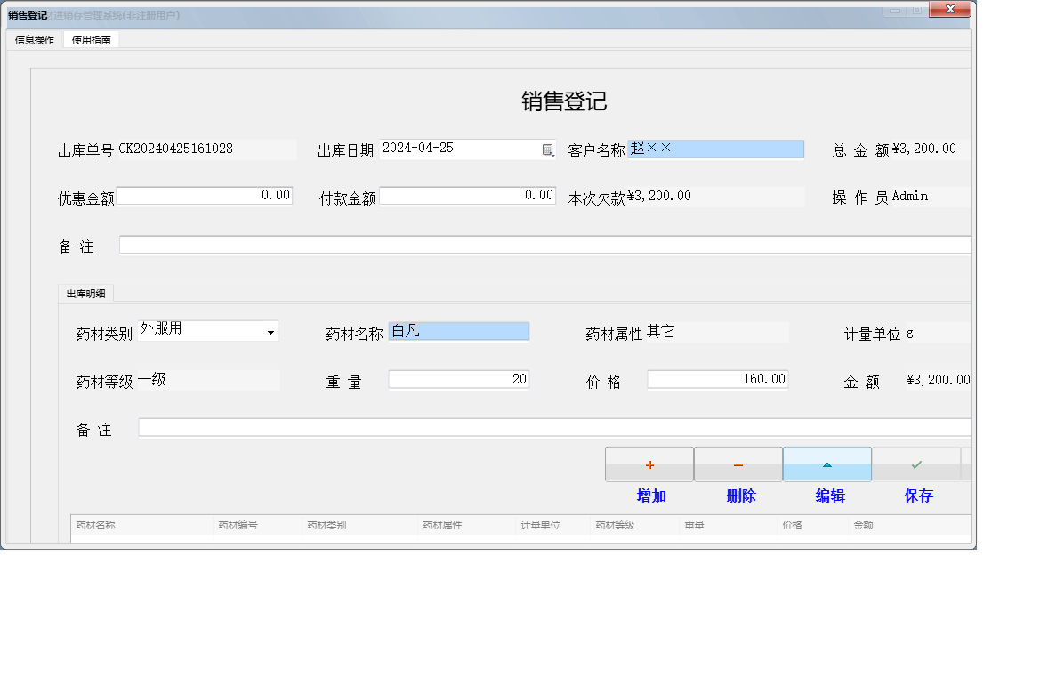Click the 编辑 edit link
1056x678 pixels.
828,496
